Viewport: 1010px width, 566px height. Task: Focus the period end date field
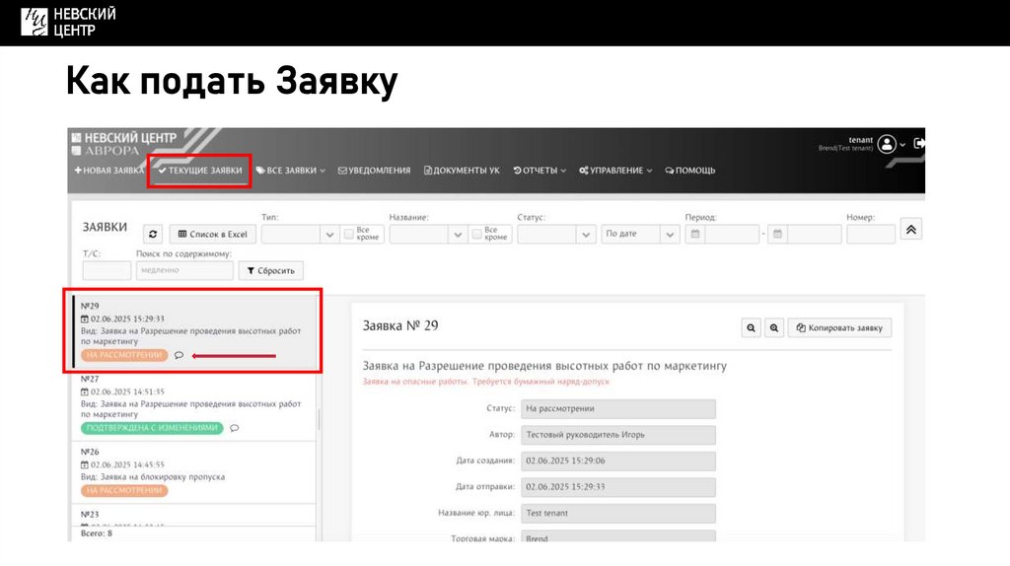click(814, 234)
